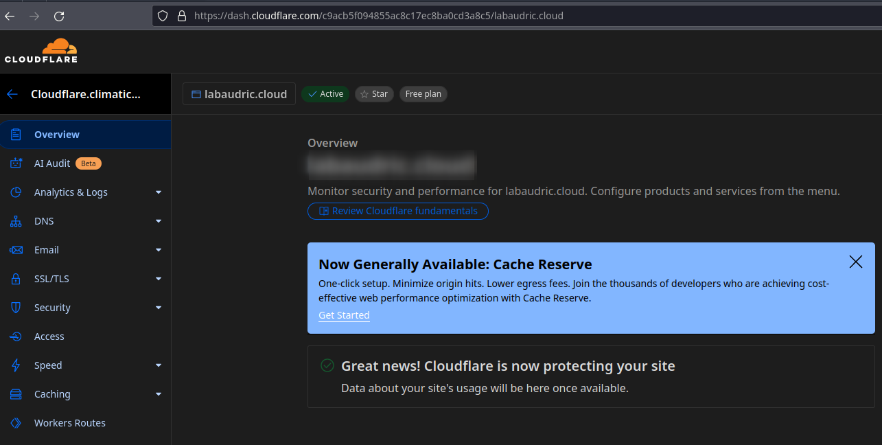Click the back arrow beside the account name
Screen dimensions: 882x445
click(x=12, y=94)
